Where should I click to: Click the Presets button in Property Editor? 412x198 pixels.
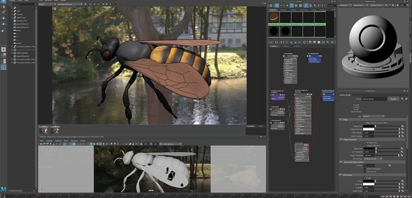tap(392, 99)
